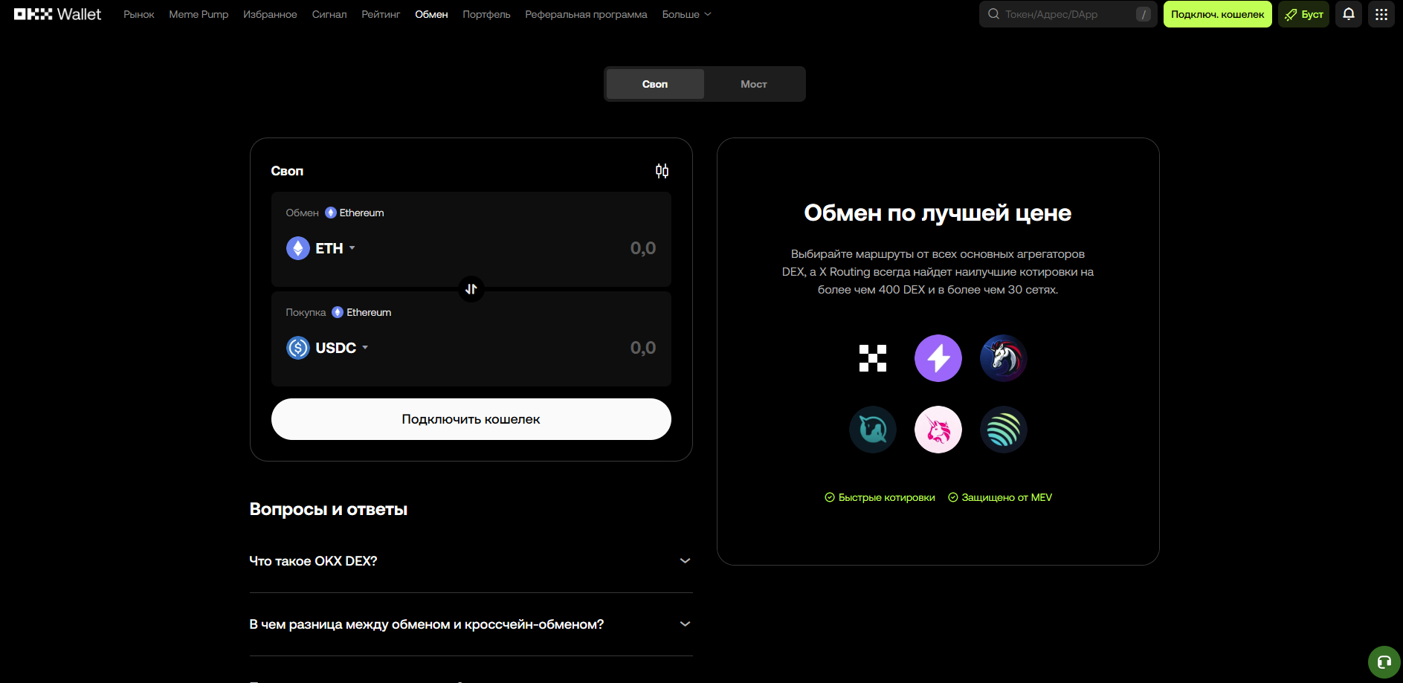Click the green Буст button

click(x=1303, y=14)
